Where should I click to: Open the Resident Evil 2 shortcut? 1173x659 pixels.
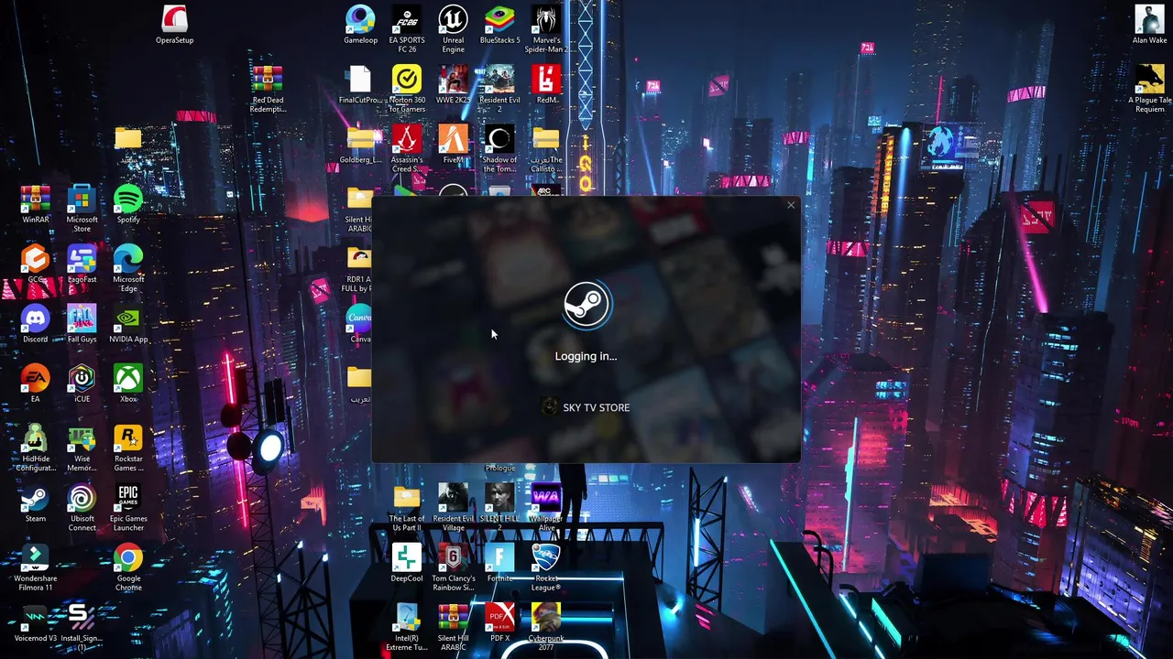point(499,89)
